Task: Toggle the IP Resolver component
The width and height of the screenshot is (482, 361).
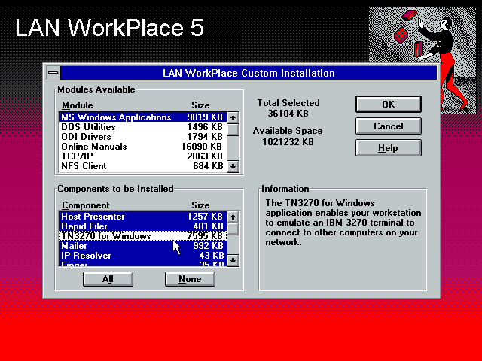Action: pos(142,256)
